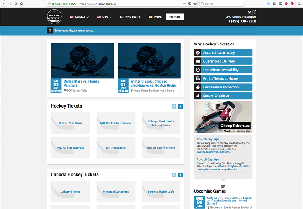
Task: Select the NHL All Star Weekend tile
Action: (161, 148)
